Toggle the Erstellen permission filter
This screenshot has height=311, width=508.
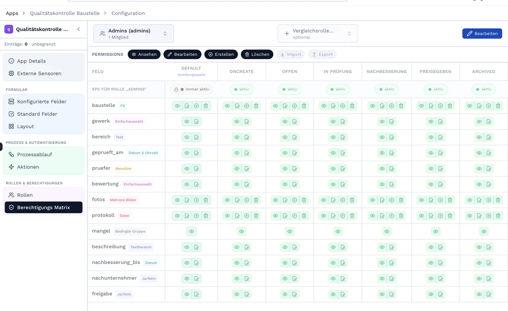tap(221, 54)
